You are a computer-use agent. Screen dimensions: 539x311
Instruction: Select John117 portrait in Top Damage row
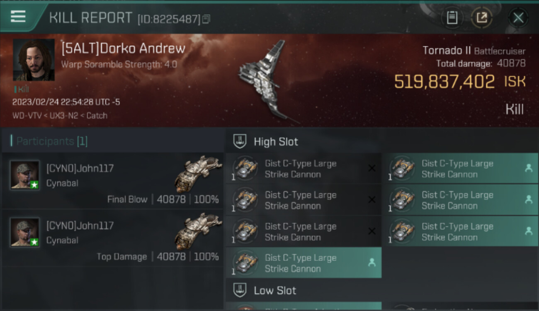(25, 232)
